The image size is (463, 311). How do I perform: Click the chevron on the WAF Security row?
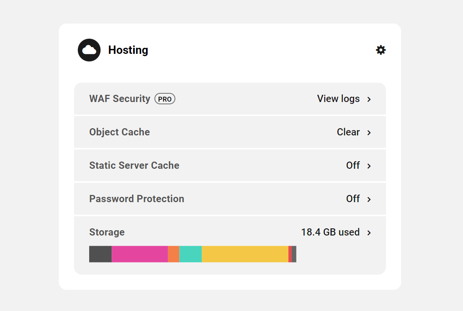tap(369, 99)
